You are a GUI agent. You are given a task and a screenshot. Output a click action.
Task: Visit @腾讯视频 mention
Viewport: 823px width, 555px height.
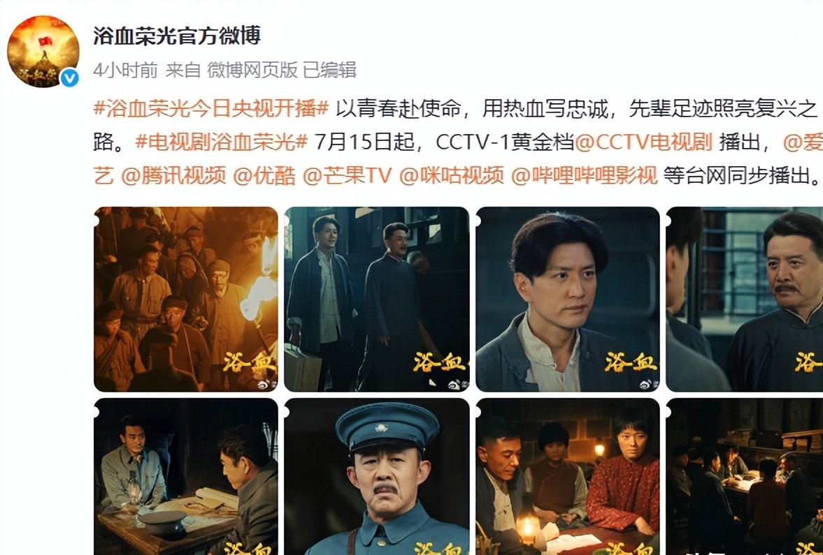pos(173,175)
